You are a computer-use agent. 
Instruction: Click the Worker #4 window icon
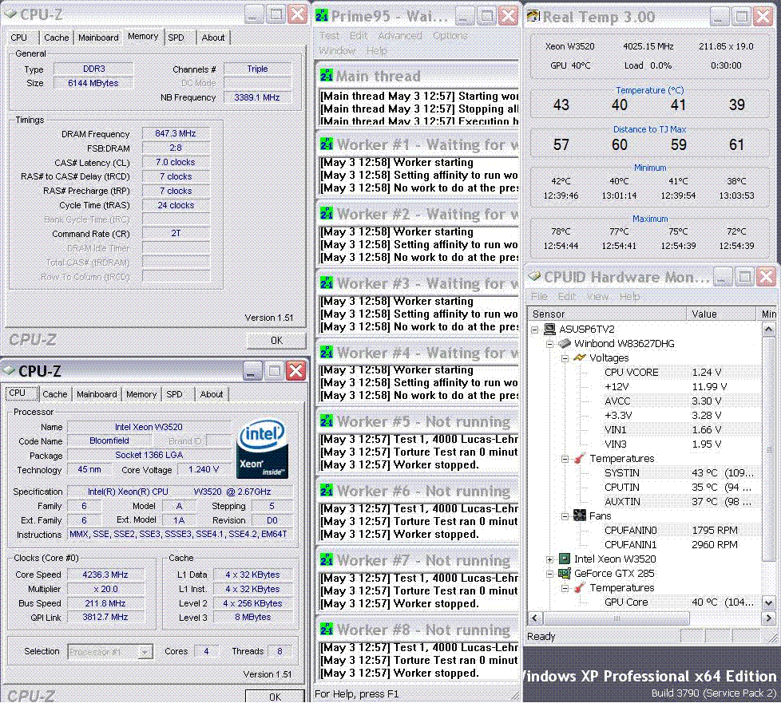coord(327,352)
